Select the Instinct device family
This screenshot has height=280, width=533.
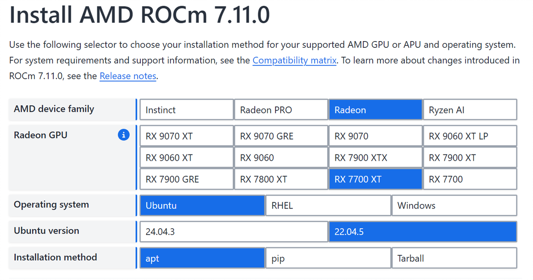coord(186,109)
